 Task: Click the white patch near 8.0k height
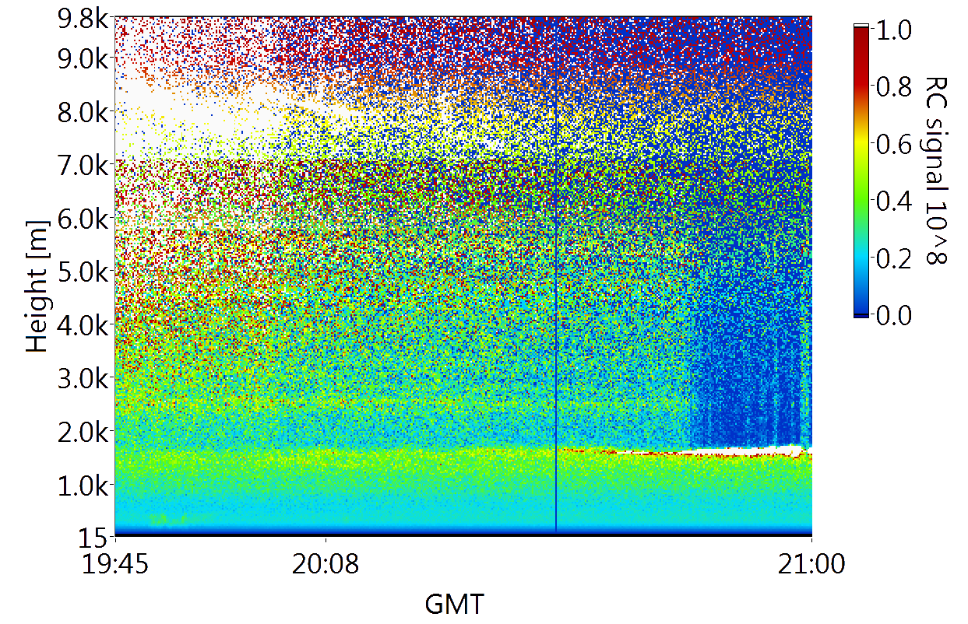click(179, 109)
